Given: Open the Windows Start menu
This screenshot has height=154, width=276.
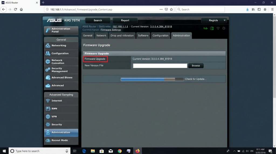Looking at the screenshot, I should (4, 151).
